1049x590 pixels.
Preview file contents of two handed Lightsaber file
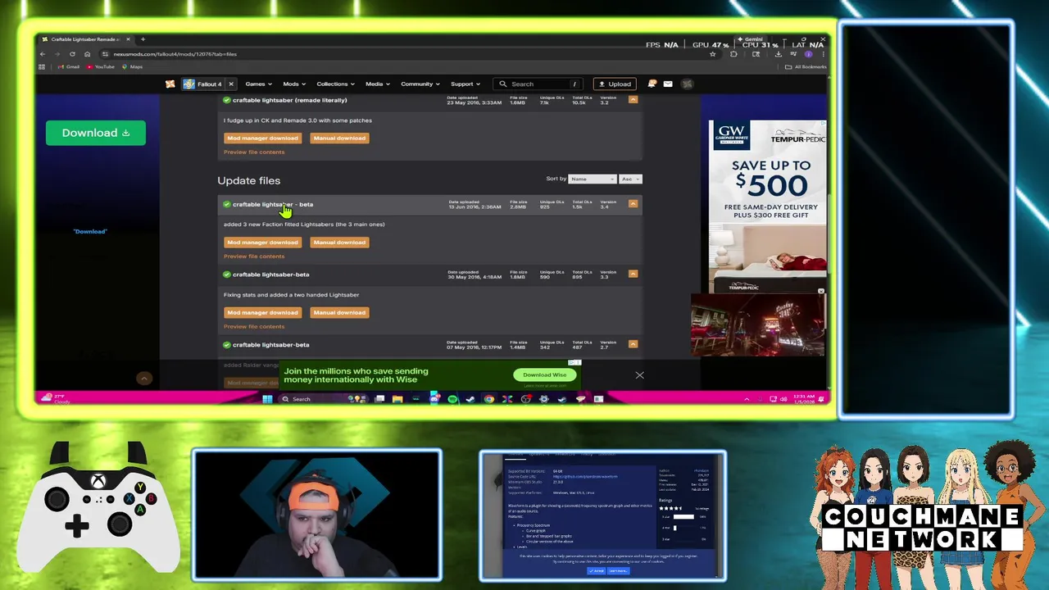254,326
